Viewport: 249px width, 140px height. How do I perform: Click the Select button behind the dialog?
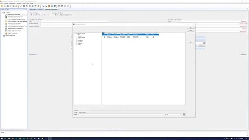point(202,46)
